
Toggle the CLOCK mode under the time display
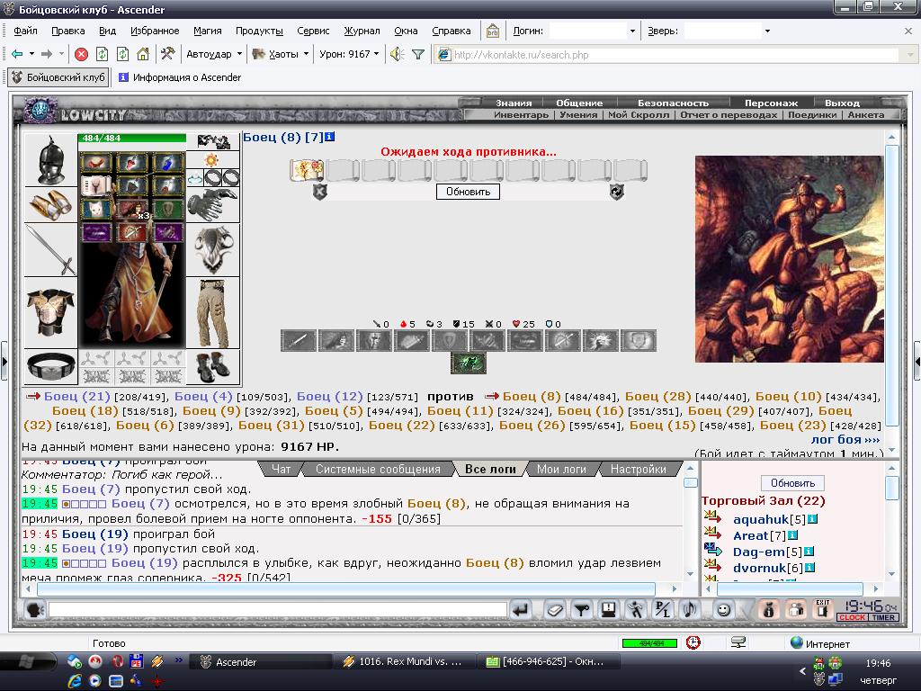(x=853, y=617)
